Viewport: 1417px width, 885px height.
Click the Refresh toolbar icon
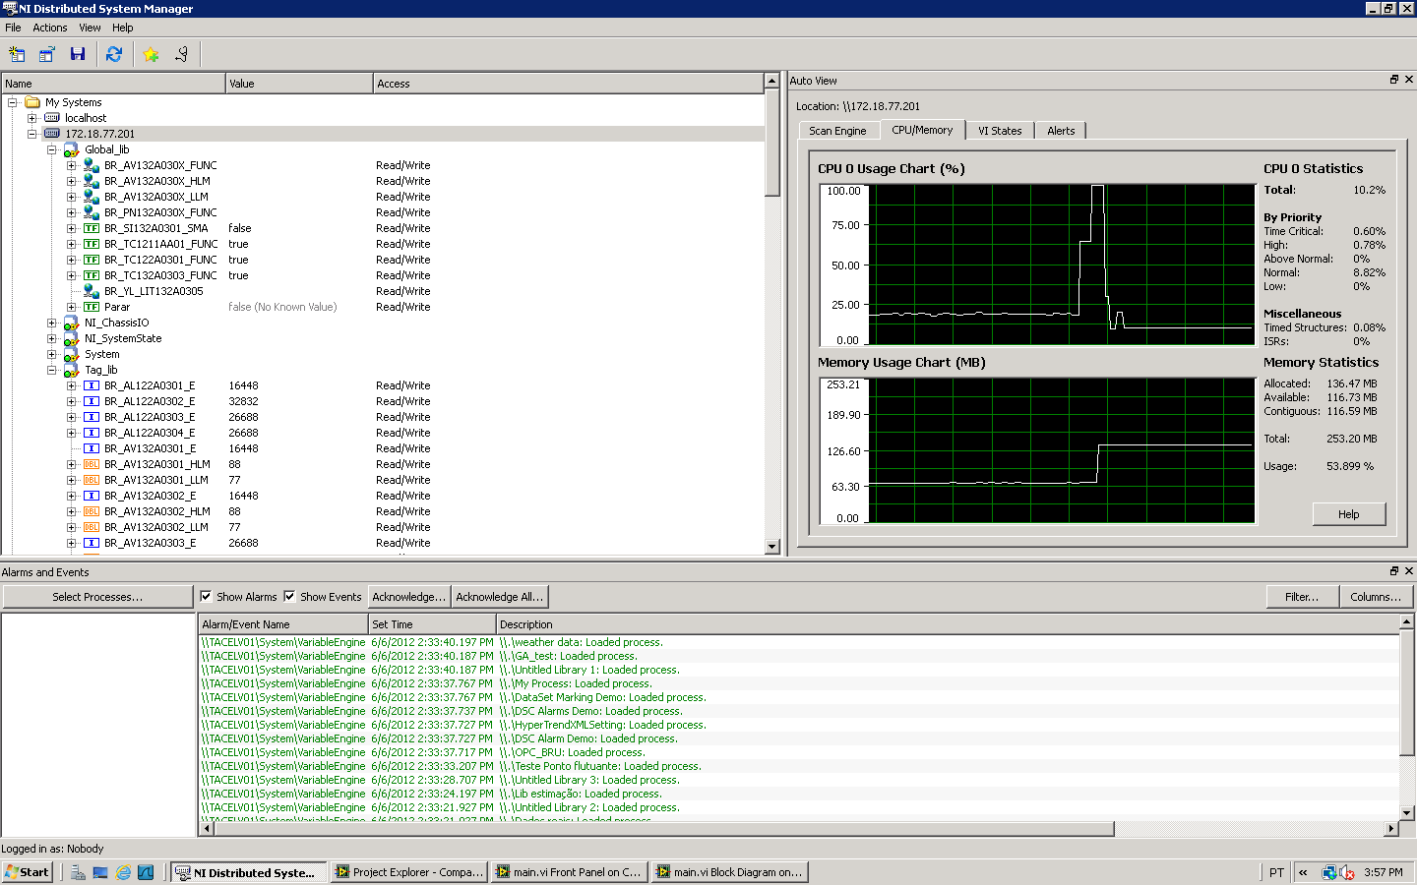(114, 55)
